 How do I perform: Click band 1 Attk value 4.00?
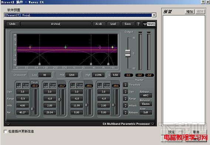click(x=23, y=106)
